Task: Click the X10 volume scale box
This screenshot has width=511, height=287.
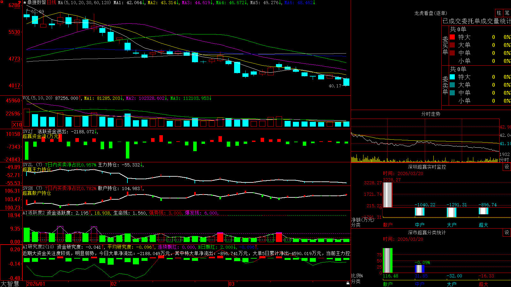Action: point(17,125)
